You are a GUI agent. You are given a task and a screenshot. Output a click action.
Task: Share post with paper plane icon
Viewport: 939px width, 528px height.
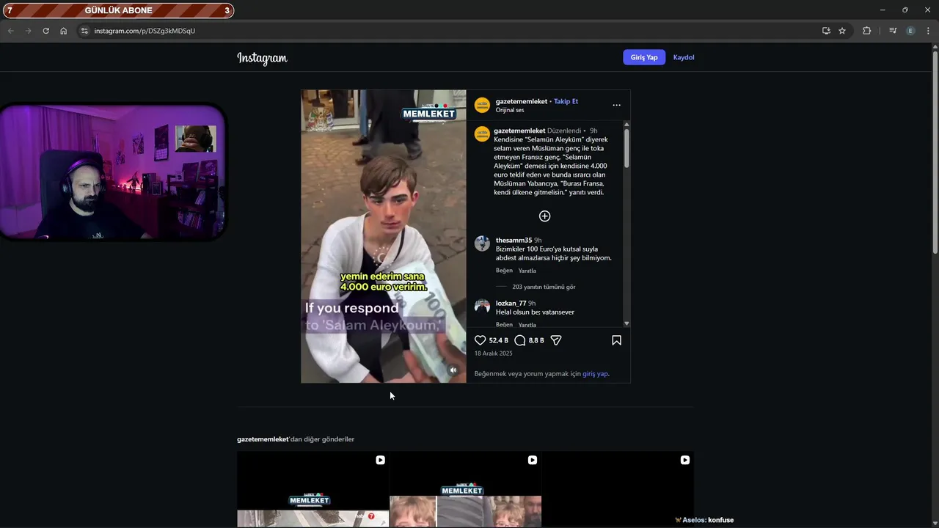[x=556, y=340]
